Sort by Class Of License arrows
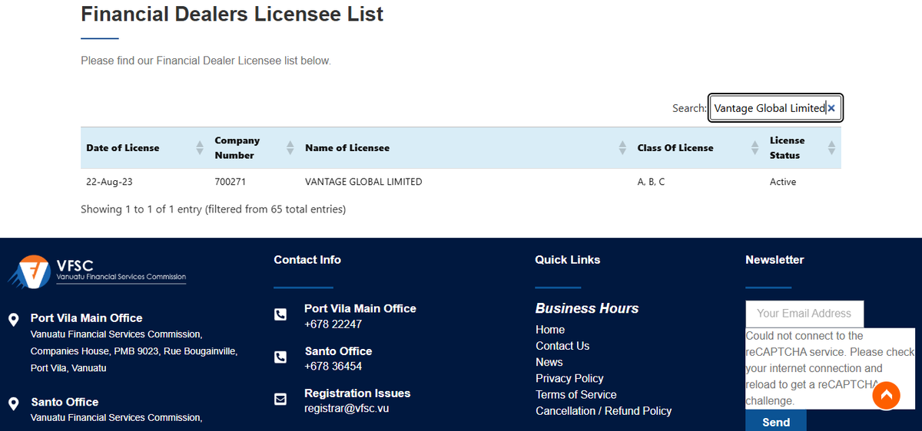Screen dimensions: 922x431 755,148
